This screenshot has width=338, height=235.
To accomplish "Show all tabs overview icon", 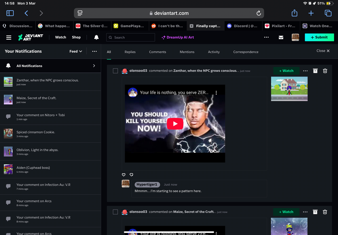I will coord(328,13).
